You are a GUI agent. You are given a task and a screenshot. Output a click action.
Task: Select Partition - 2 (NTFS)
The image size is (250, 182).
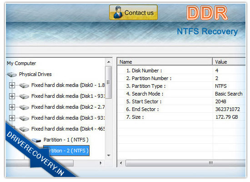pyautogui.click(x=66, y=151)
